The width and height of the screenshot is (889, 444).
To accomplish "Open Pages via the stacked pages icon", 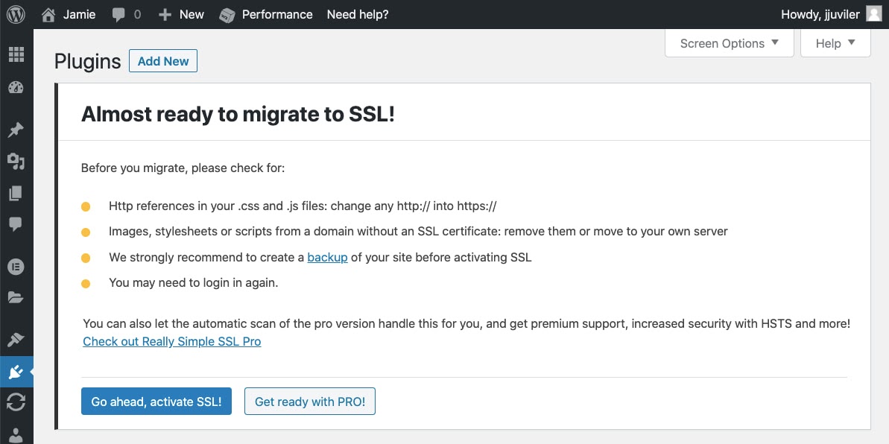I will (x=16, y=194).
